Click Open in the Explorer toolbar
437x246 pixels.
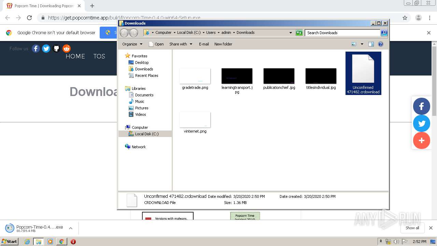point(156,44)
